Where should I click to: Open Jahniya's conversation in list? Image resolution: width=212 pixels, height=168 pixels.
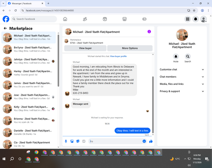click(x=29, y=61)
